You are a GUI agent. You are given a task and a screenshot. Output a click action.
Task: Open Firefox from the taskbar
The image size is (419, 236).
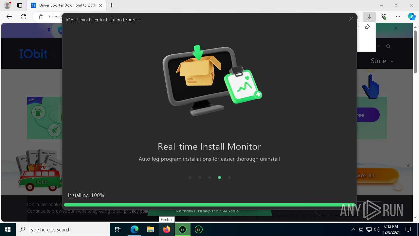tap(166, 229)
